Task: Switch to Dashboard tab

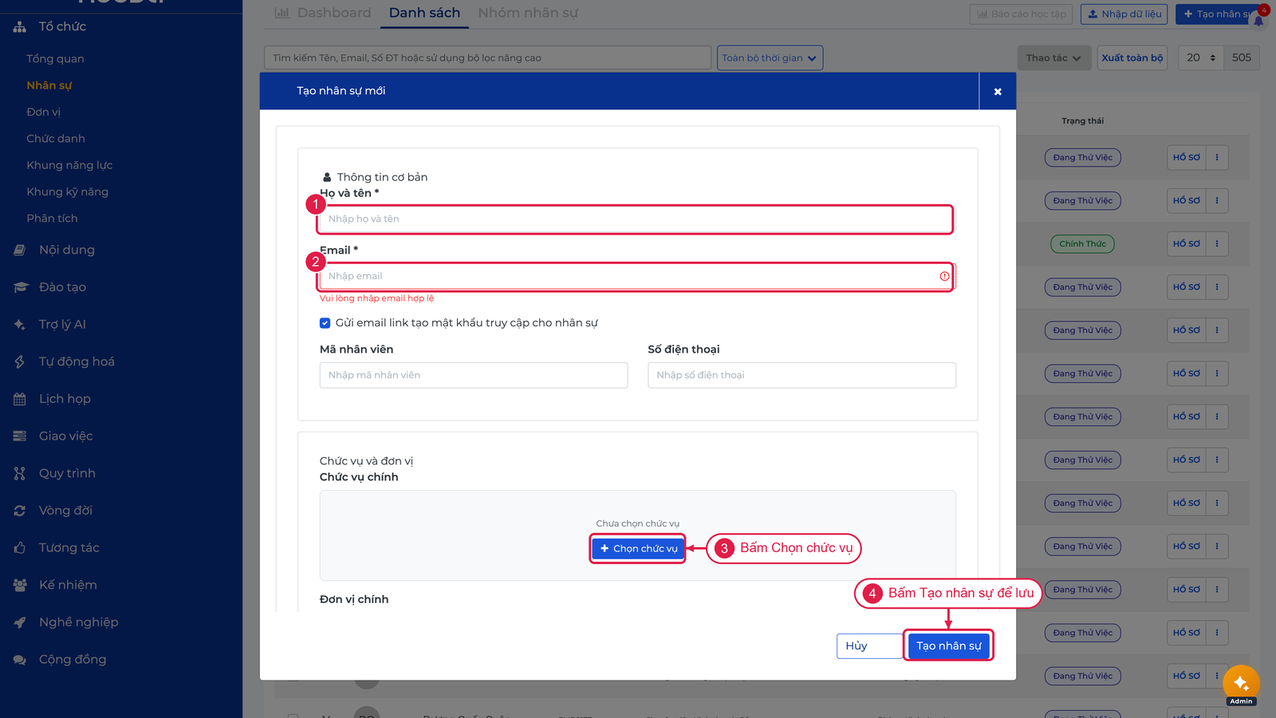Action: 323,13
